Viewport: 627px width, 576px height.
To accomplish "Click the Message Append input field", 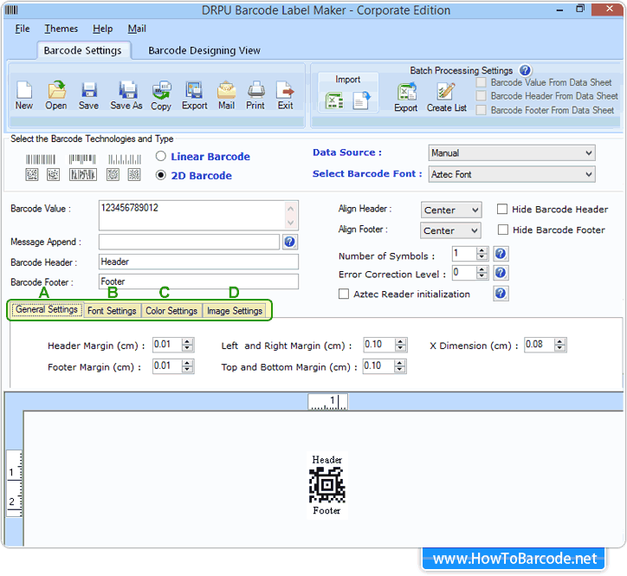I will click(189, 242).
